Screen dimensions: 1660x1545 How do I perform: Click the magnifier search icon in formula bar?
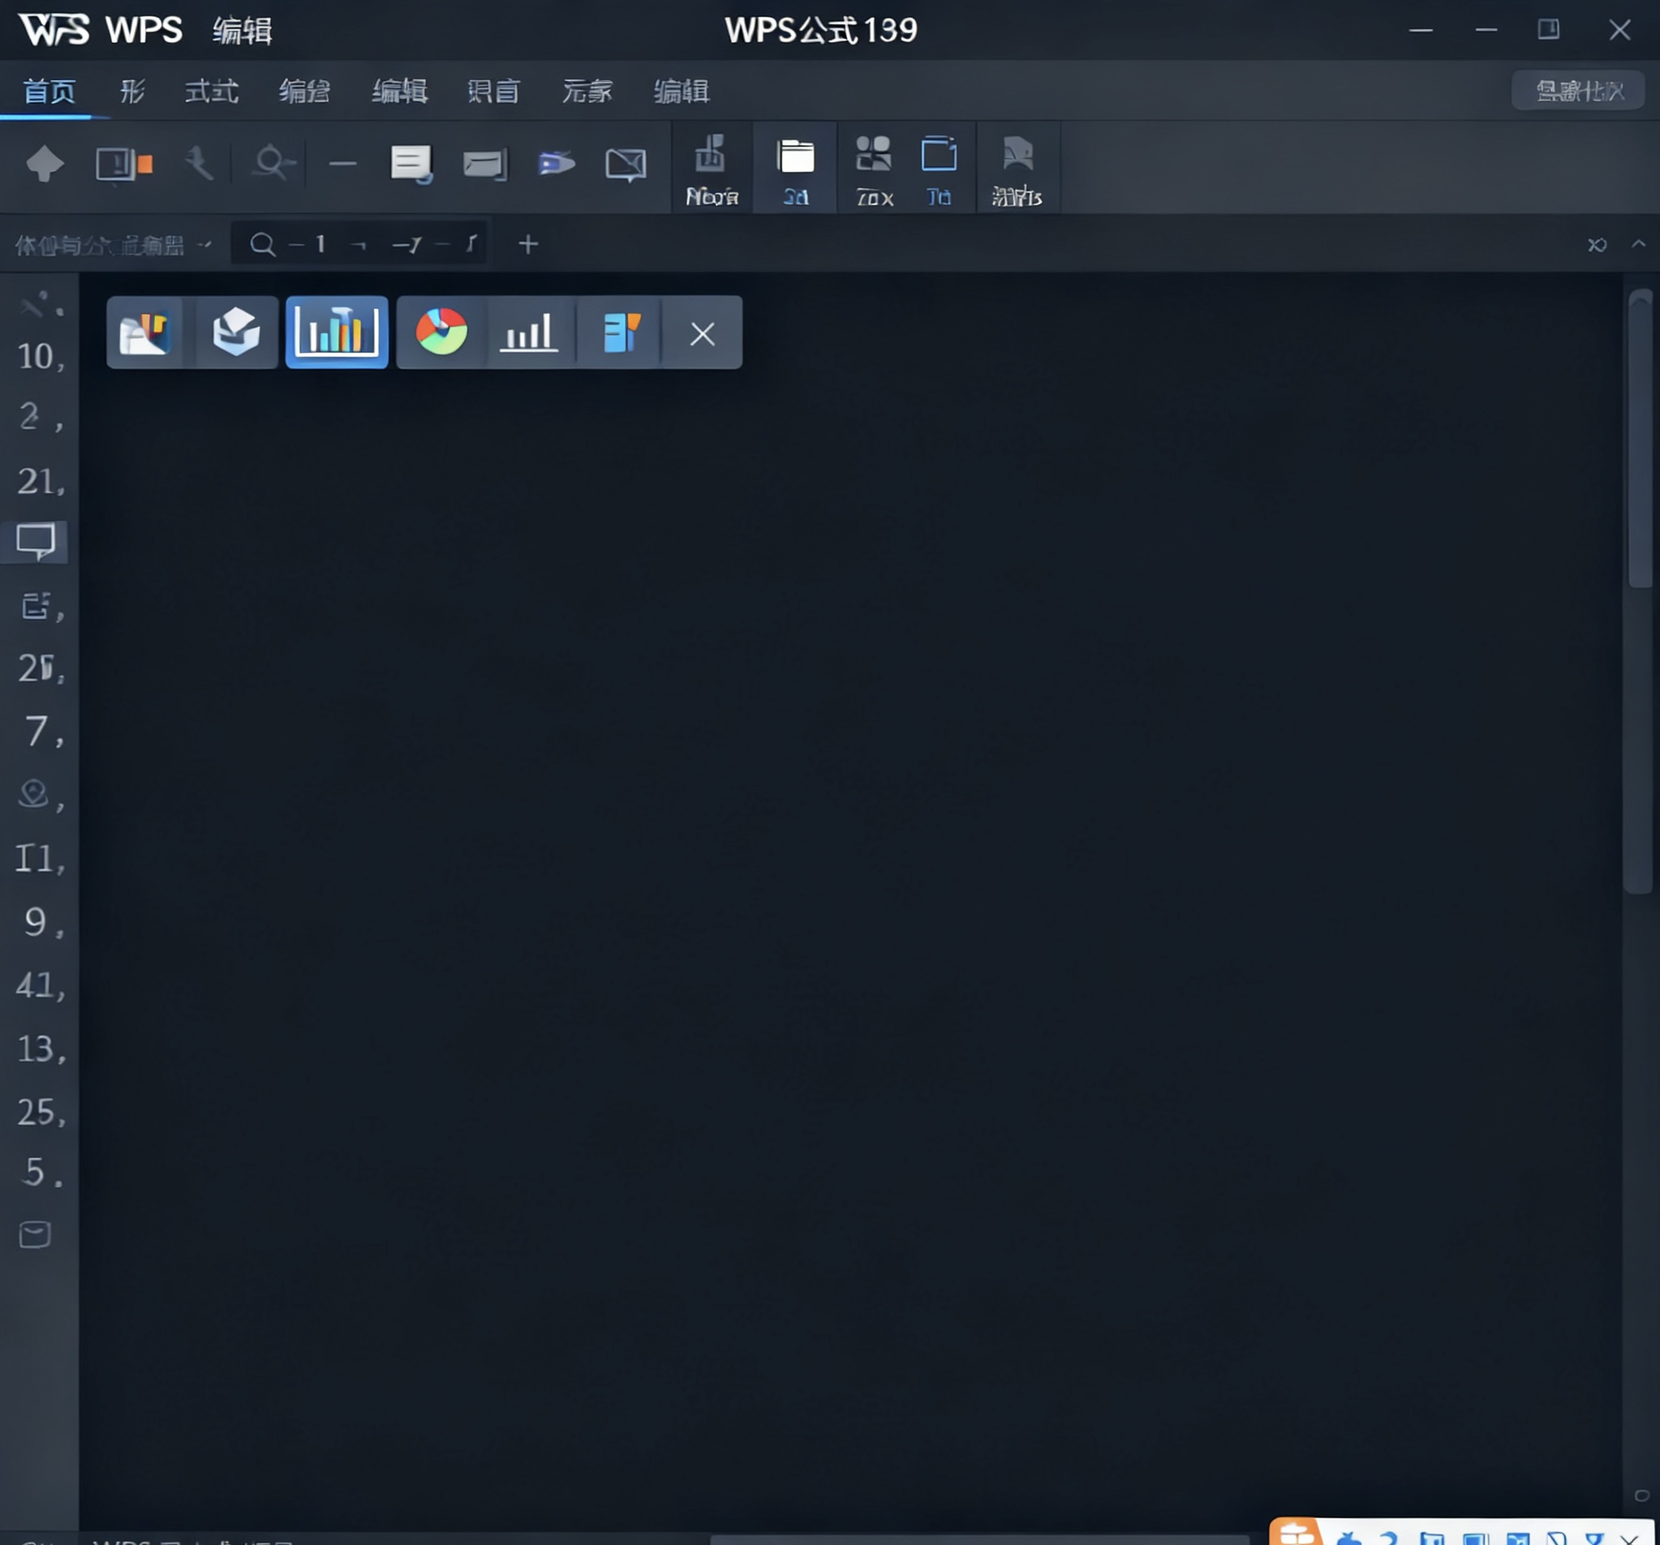coord(262,245)
